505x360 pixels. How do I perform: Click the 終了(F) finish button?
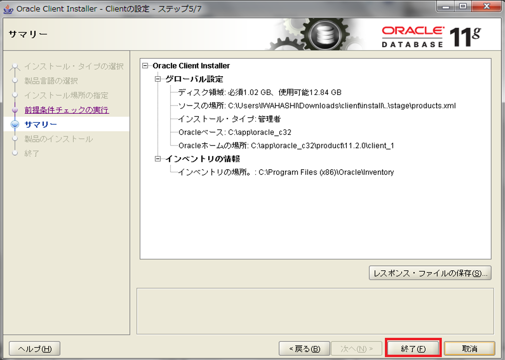tap(413, 348)
